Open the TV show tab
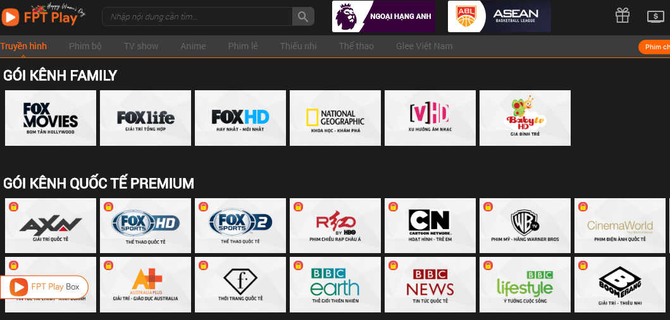This screenshot has height=320, width=670. [x=141, y=46]
